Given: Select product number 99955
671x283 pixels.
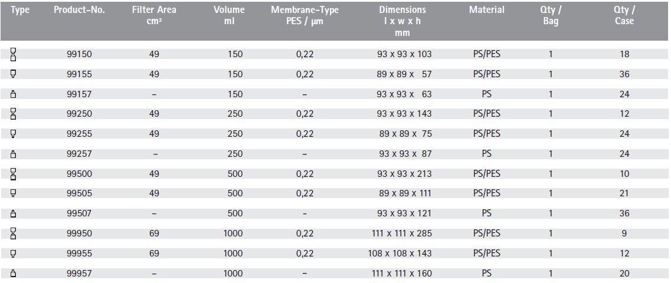Looking at the screenshot, I should (79, 254).
